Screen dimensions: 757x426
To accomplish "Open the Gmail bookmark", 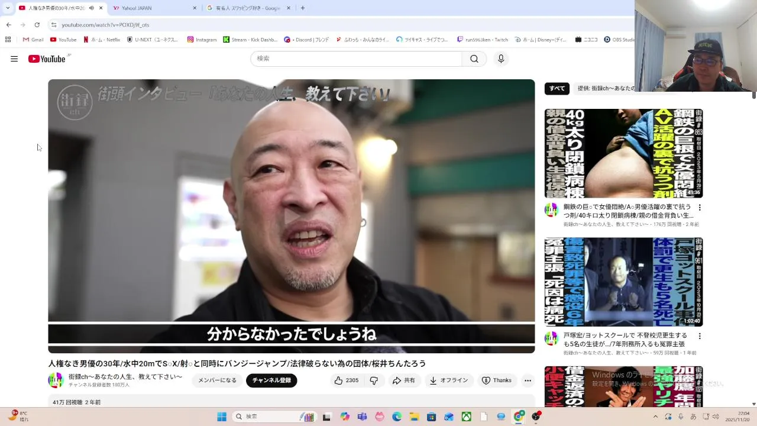I will coord(33,40).
